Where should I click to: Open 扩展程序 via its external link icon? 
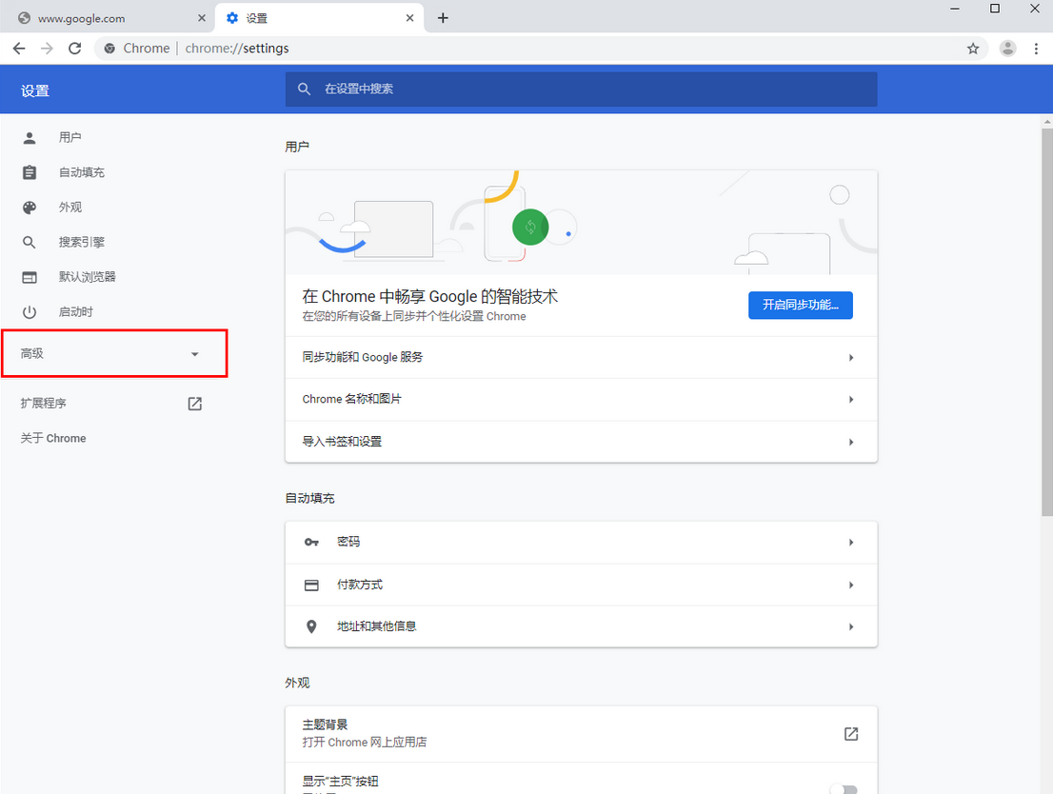[x=193, y=403]
